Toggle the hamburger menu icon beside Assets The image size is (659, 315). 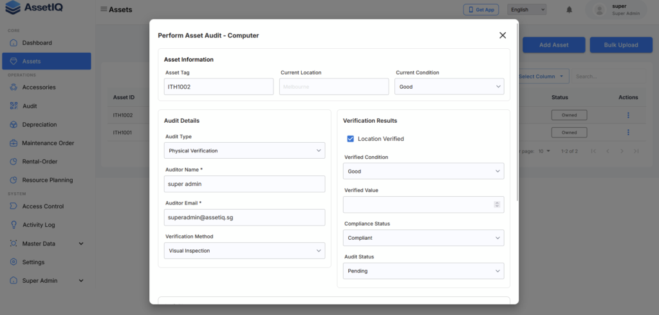tap(104, 9)
